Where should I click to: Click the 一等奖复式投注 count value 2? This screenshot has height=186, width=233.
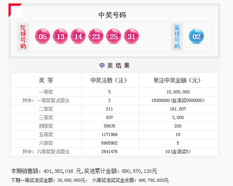pos(110,100)
